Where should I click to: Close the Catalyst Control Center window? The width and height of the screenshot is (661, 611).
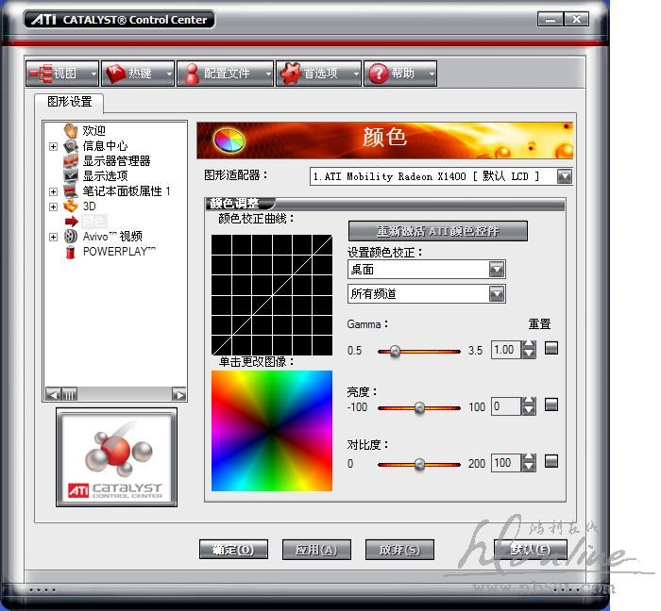(x=576, y=20)
